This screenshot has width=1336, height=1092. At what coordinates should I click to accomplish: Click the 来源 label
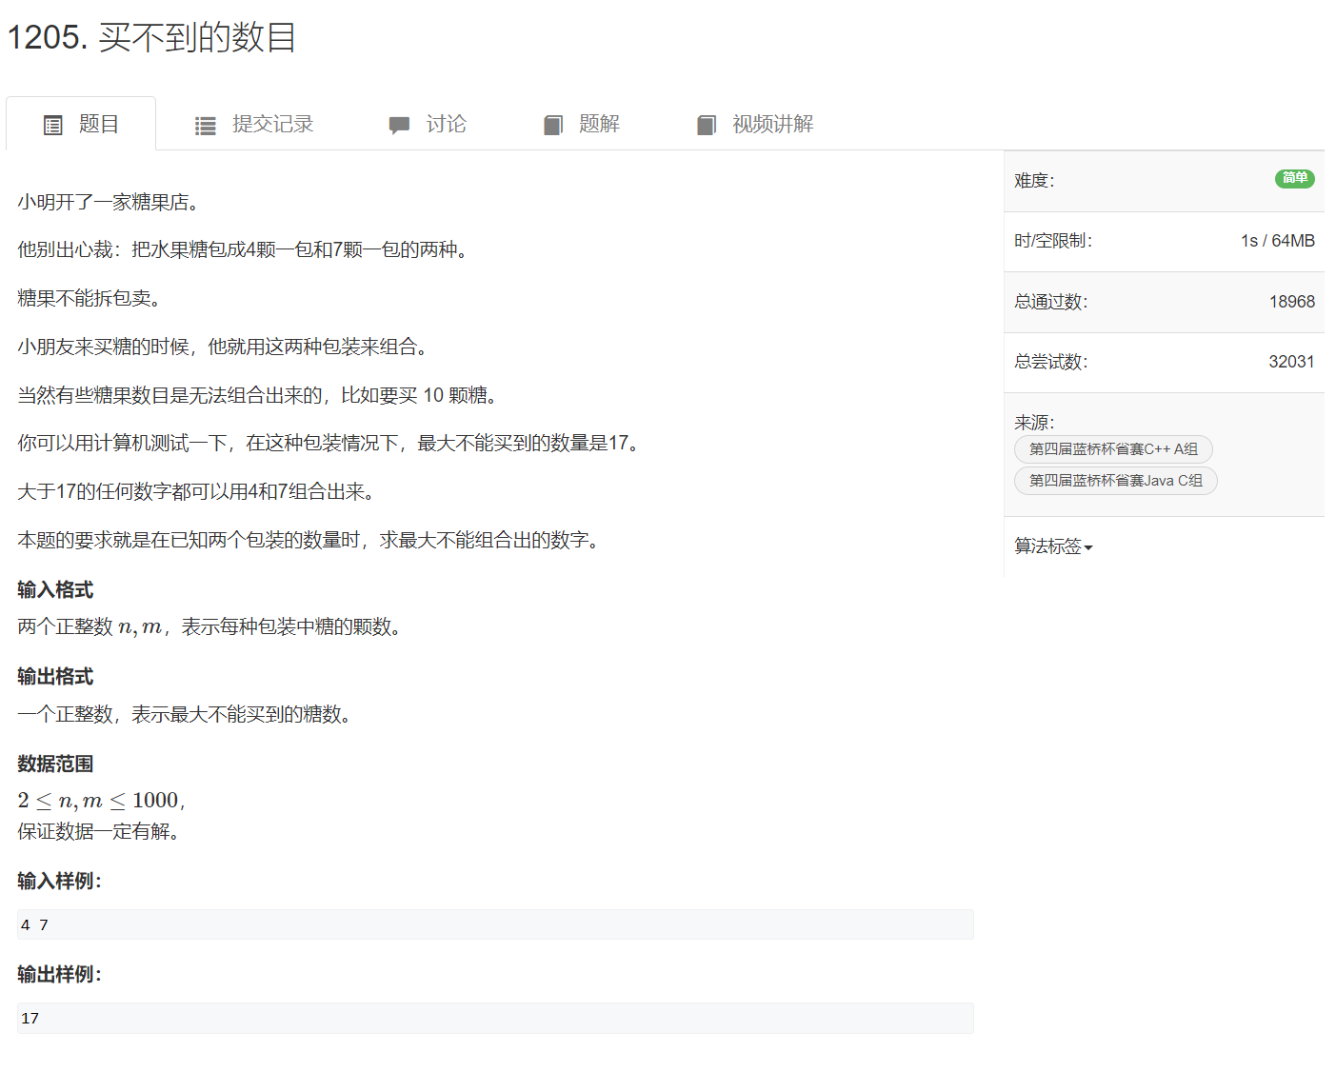1034,422
